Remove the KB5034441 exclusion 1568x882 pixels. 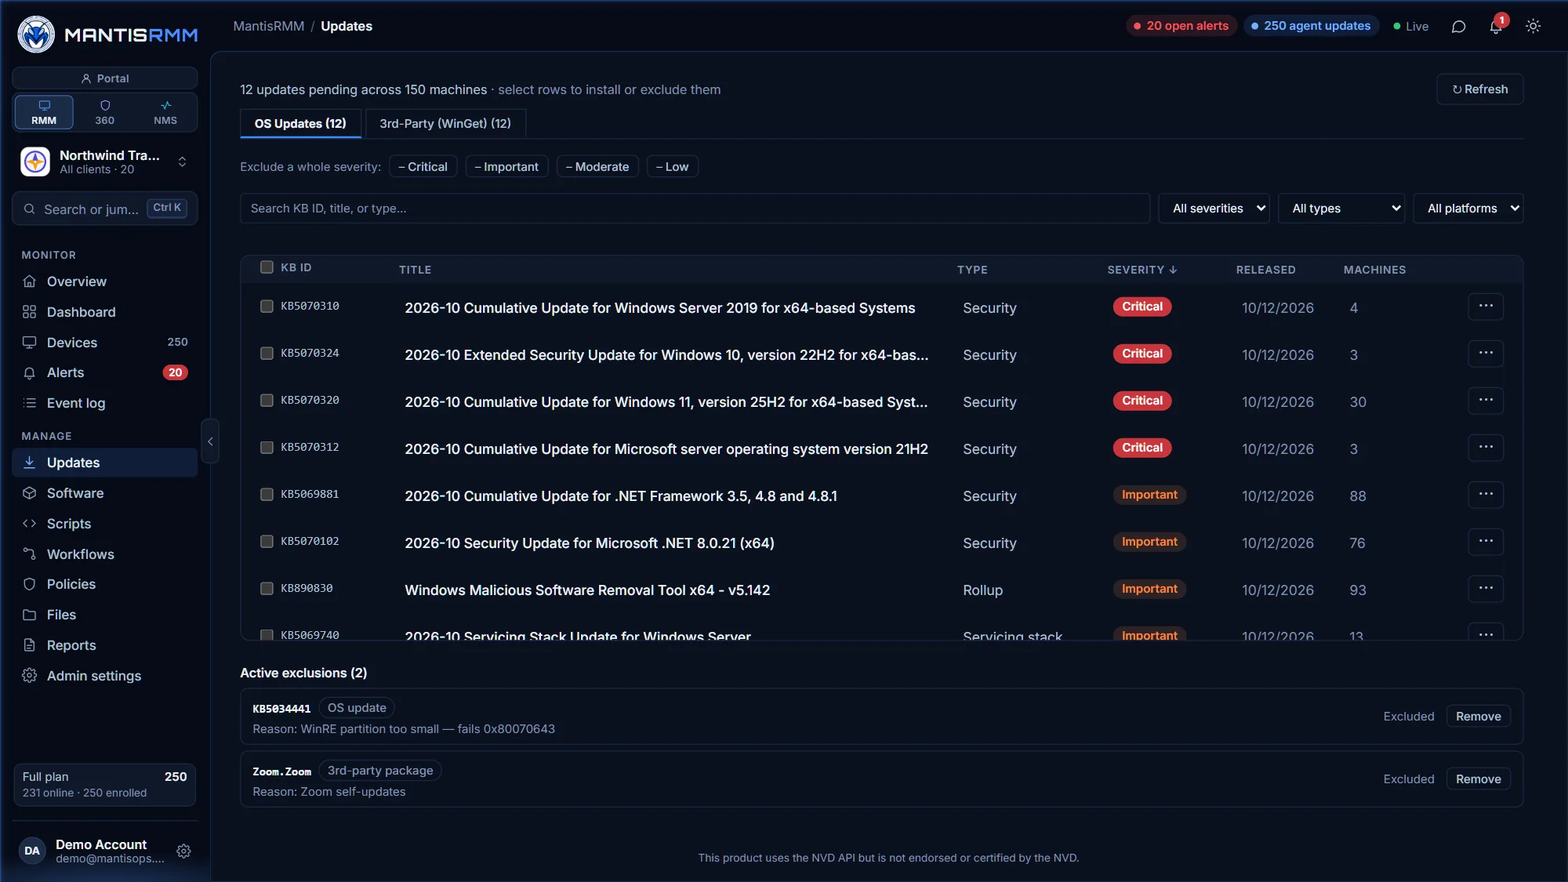click(1478, 717)
